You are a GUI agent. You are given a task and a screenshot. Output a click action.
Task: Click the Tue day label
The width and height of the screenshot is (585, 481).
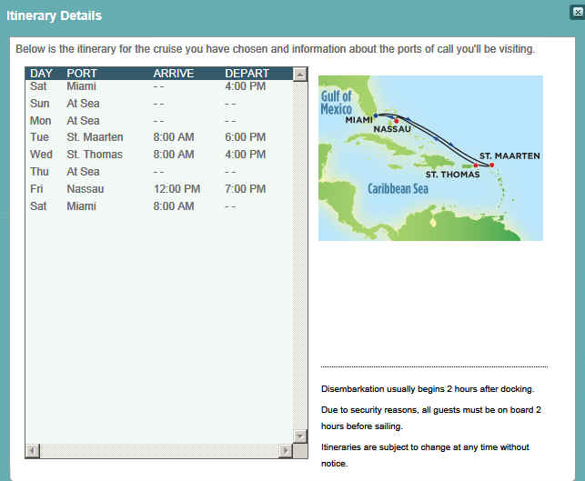coord(39,137)
